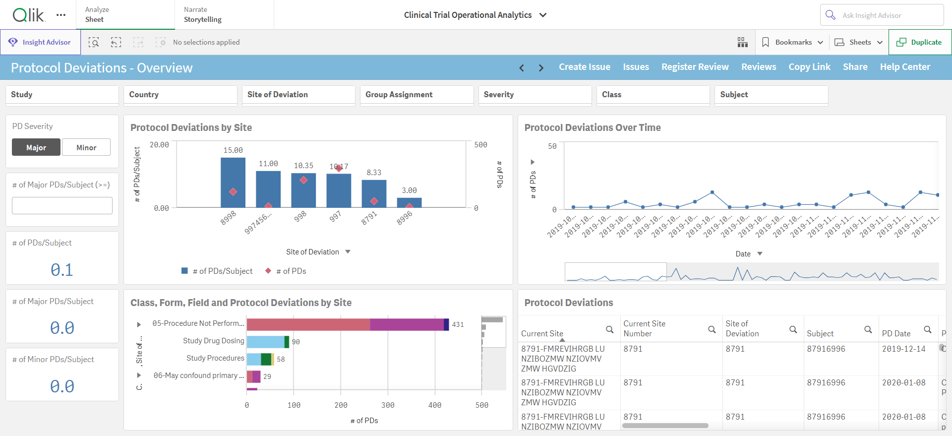Image resolution: width=952 pixels, height=436 pixels.
Task: Select the Major PD severity toggle
Action: (x=36, y=147)
